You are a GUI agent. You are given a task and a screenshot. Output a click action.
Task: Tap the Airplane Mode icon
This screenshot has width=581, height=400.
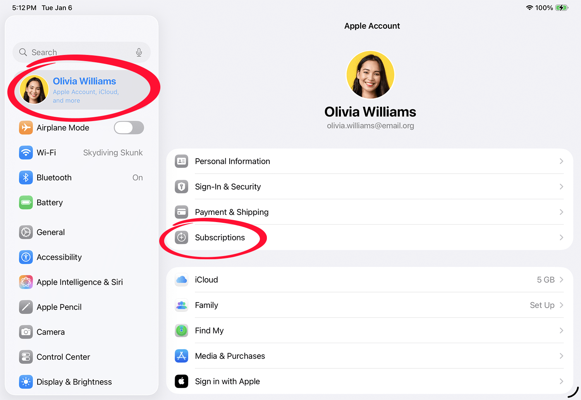tap(26, 127)
